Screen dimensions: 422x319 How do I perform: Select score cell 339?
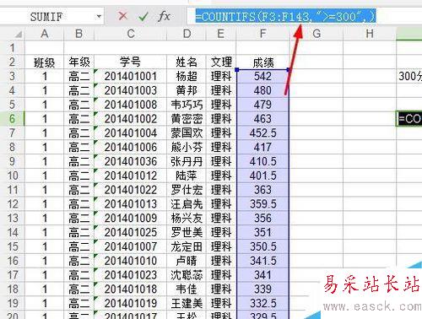(262, 289)
